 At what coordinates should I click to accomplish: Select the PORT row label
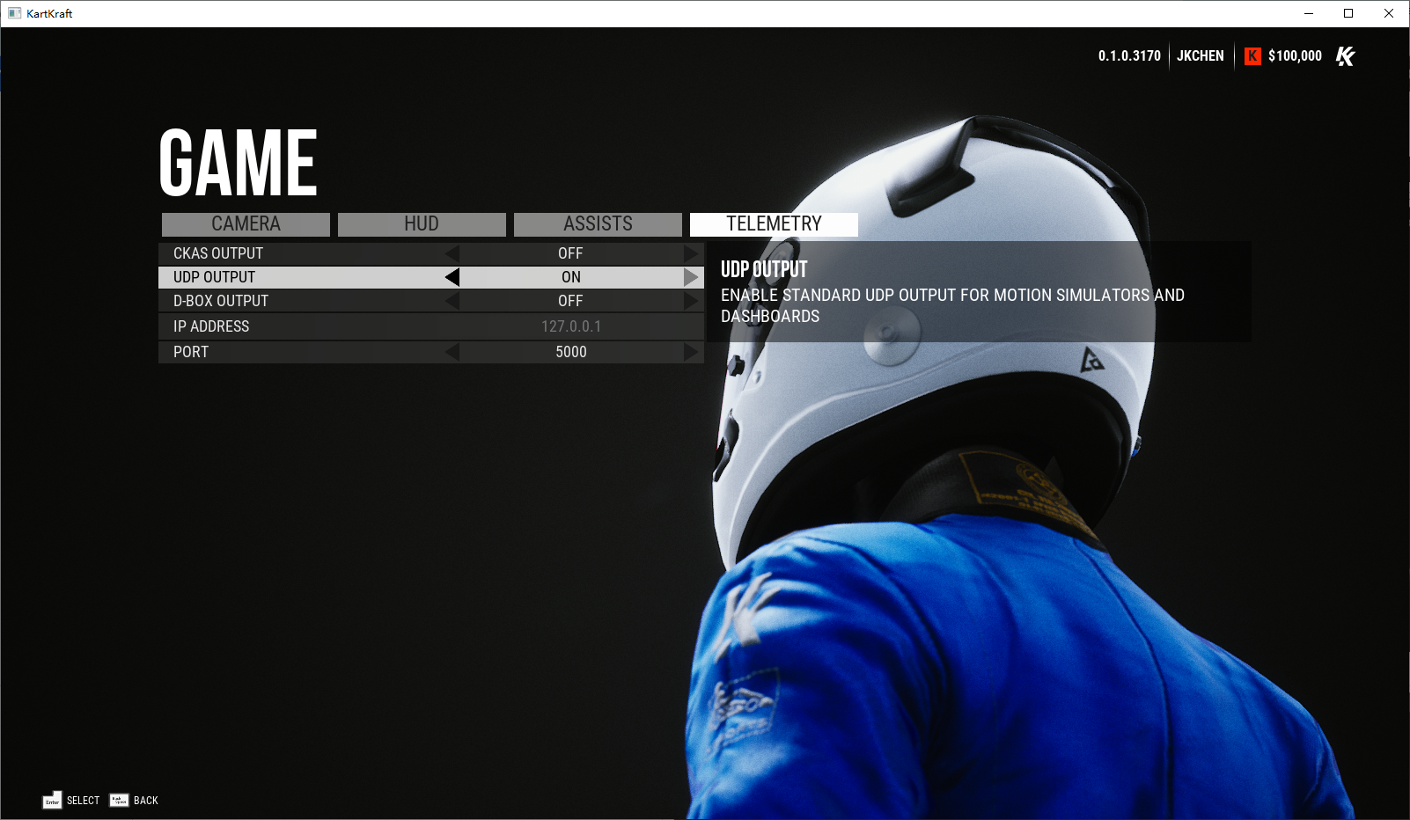tap(191, 352)
